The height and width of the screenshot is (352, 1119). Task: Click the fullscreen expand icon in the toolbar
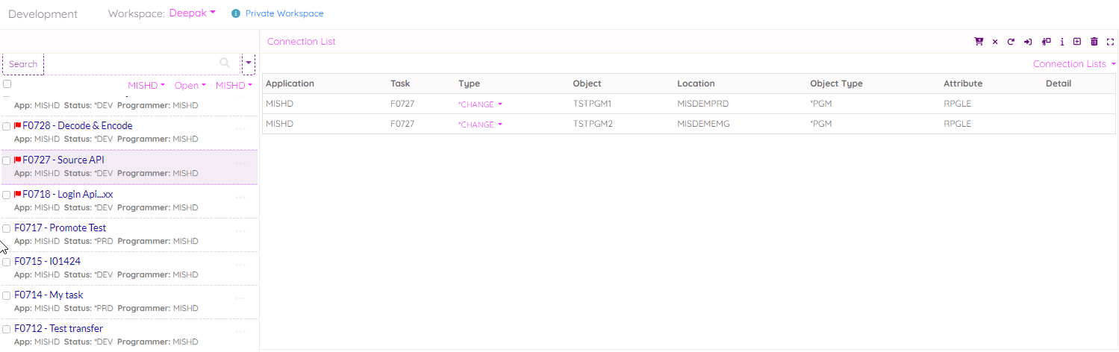(1110, 42)
